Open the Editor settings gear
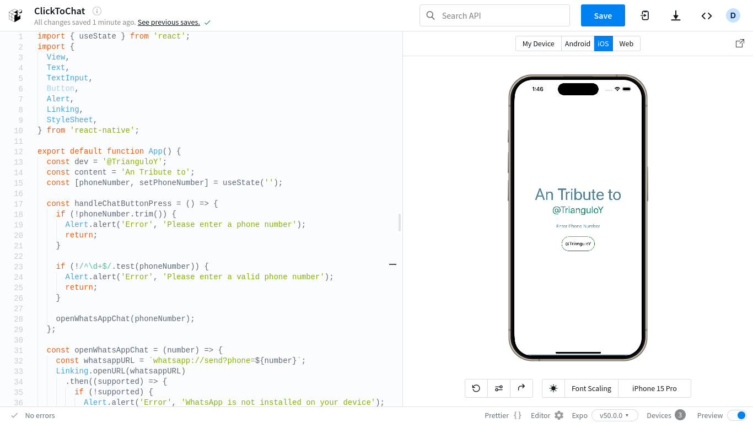The height and width of the screenshot is (423, 753). [x=559, y=415]
